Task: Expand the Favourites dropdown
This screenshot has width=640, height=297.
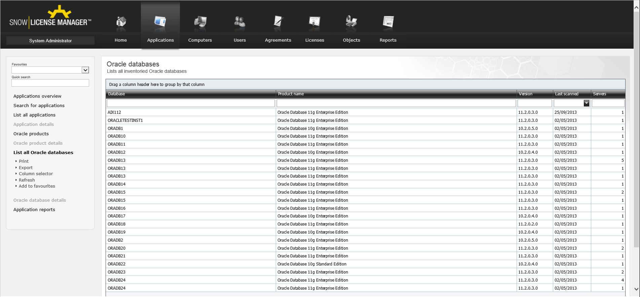Action: pos(85,70)
